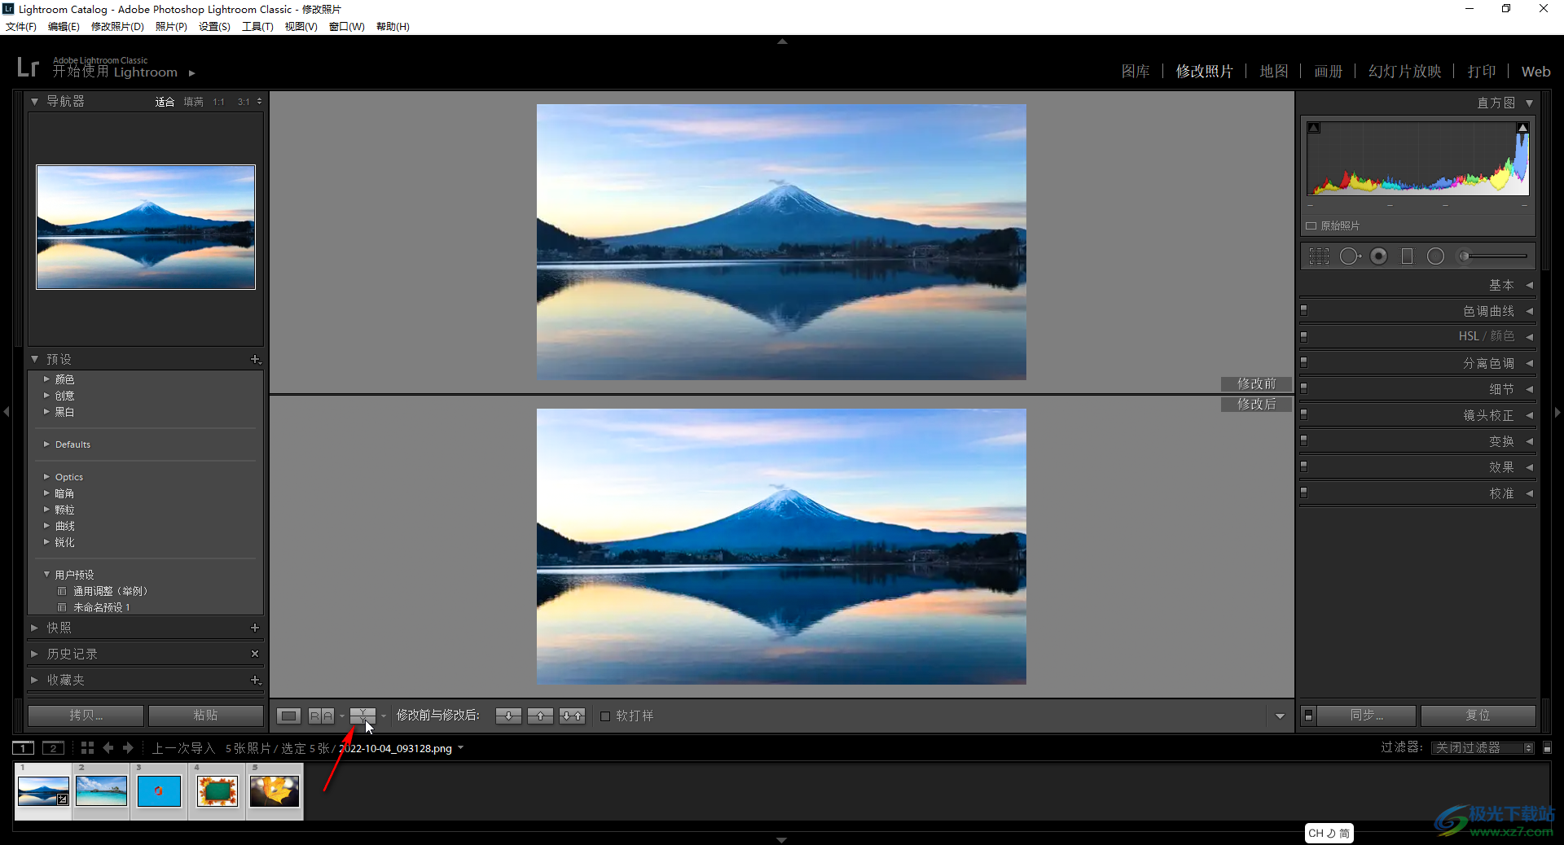Screen dimensions: 1564x845
Task: Switch to the 图库 module
Action: point(1136,72)
